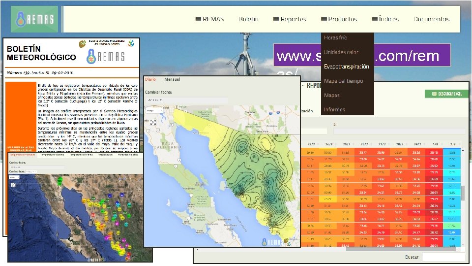Screen dimensions: 472x266
Task: Click the date field under Cambiar fecha
Action: (x=186, y=100)
